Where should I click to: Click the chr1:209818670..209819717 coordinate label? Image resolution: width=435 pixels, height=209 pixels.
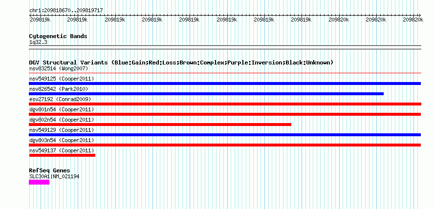coord(66,10)
